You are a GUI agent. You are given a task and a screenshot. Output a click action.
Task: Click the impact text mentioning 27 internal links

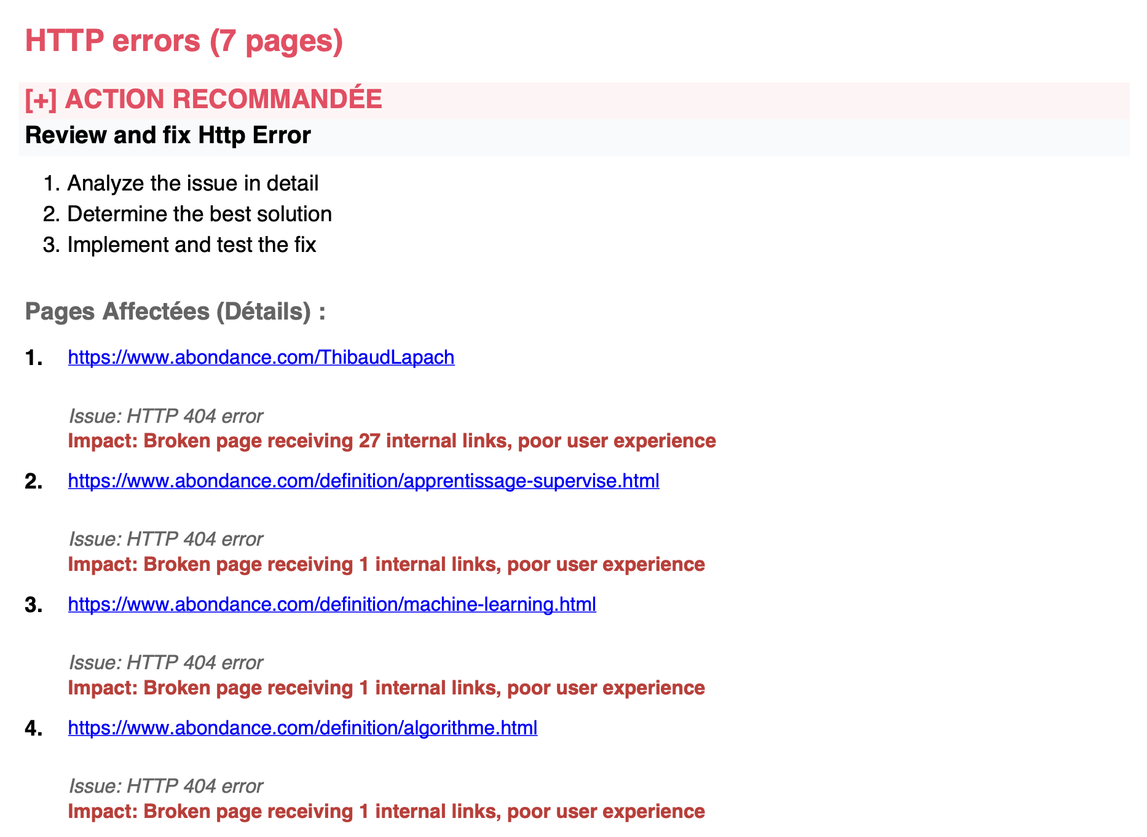392,441
